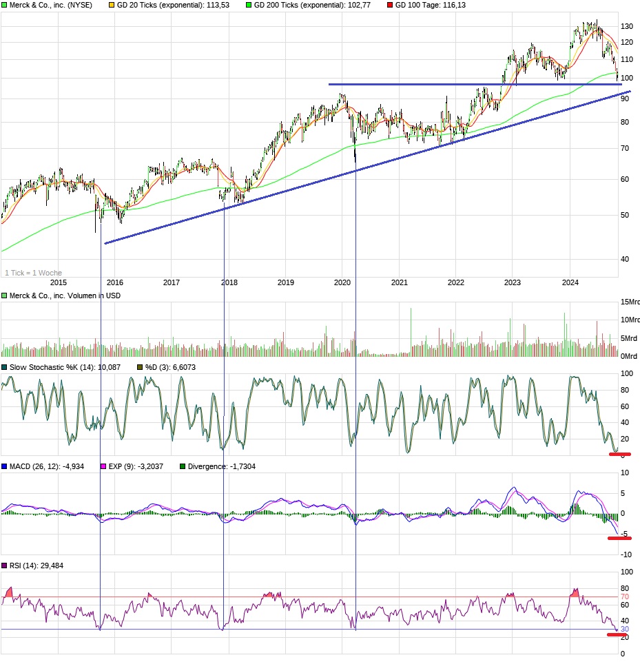
Task: Click the 2016 year label on time axis
Action: [114, 282]
